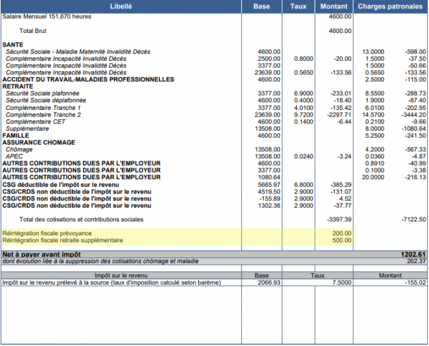Image resolution: width=429 pixels, height=346 pixels.
Task: Click the Impôt sur le revenu sub-header
Action: 121,276
